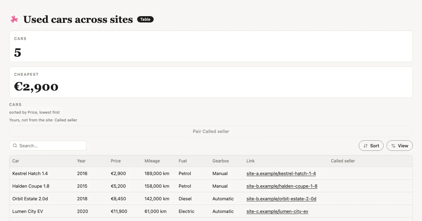Sort by the Year column header
Image resolution: width=422 pixels, height=221 pixels.
tap(81, 161)
